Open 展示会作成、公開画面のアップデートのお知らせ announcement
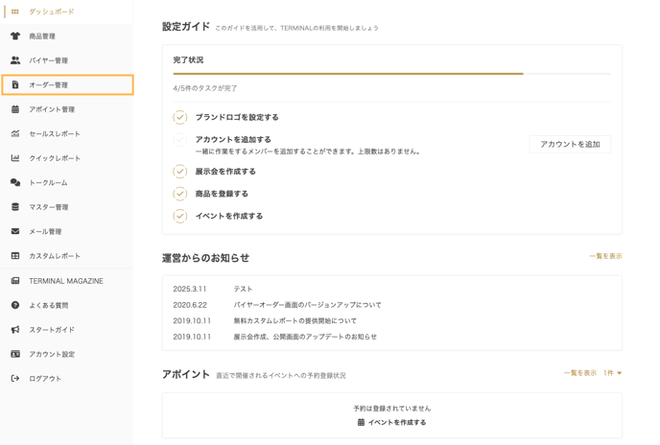This screenshot has width=660, height=445. pyautogui.click(x=305, y=337)
